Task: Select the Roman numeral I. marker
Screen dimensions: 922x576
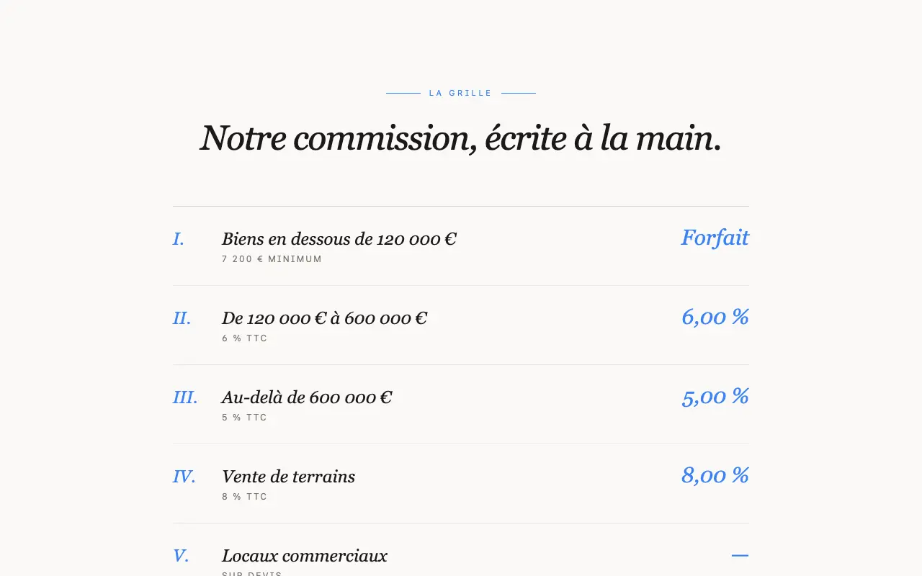Action: [x=179, y=239]
